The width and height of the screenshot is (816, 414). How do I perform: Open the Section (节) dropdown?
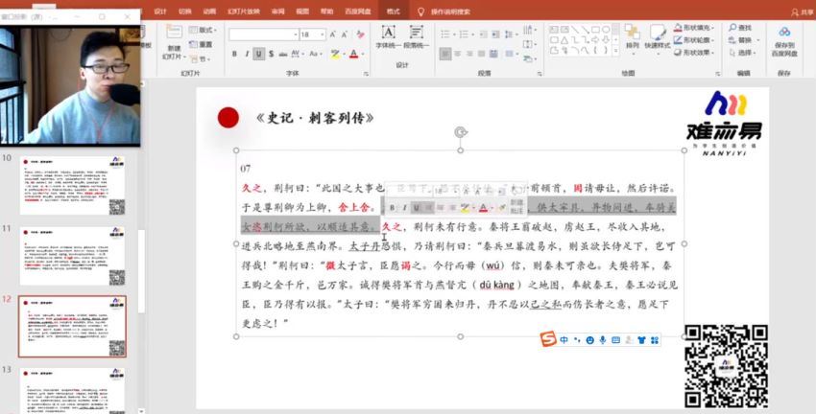point(201,58)
